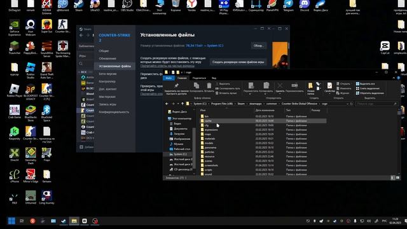Click Выделить все in Explorer ribbon
This screenshot has height=229, width=407.
pyautogui.click(x=365, y=84)
